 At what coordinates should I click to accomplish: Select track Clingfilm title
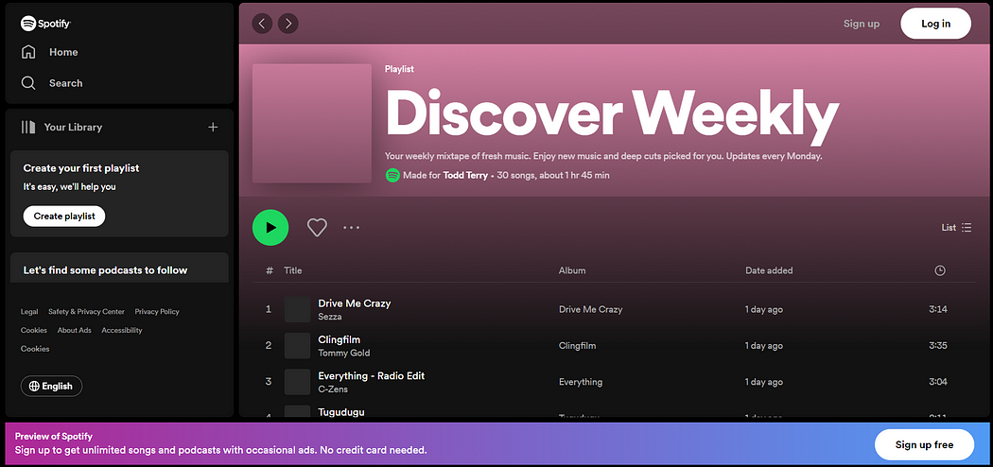339,339
